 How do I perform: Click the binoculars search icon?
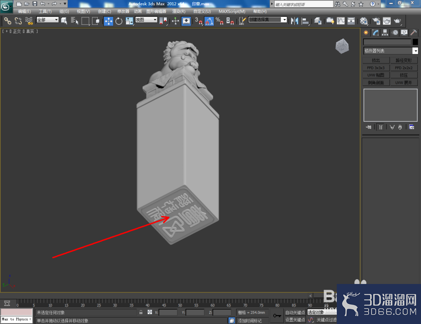coord(337,4)
